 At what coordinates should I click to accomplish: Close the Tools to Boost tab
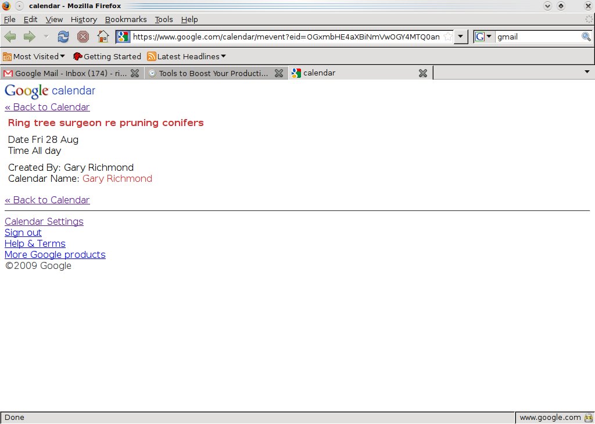(279, 73)
